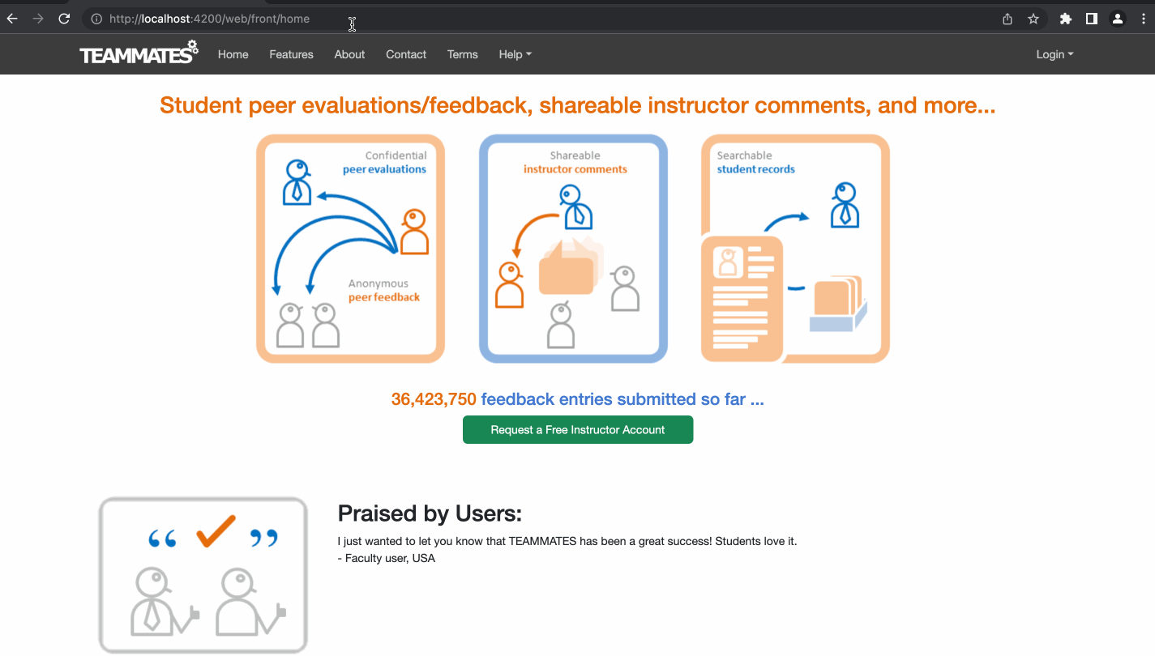Select the Features nav item
The image size is (1155, 656).
(x=291, y=54)
